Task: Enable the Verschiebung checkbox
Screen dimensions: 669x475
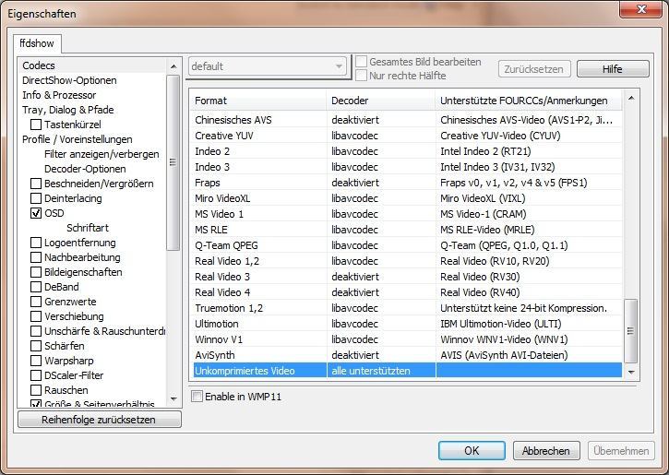Action: coord(36,316)
